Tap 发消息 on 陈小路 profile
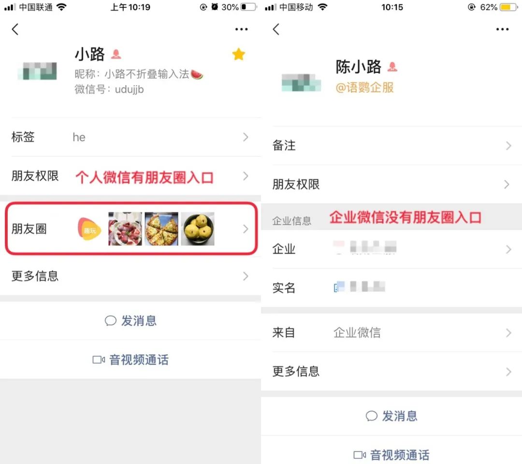Screen dimensions: 522x464 (391, 416)
